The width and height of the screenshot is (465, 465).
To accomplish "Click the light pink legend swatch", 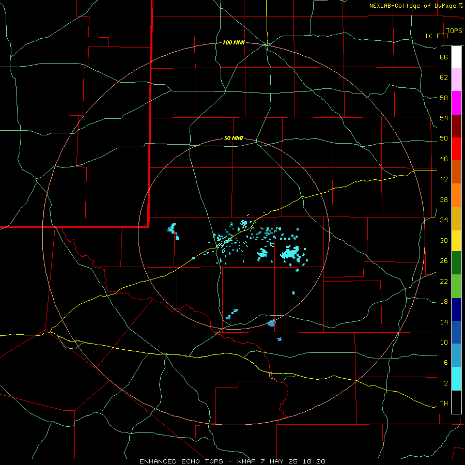I will click(x=456, y=79).
